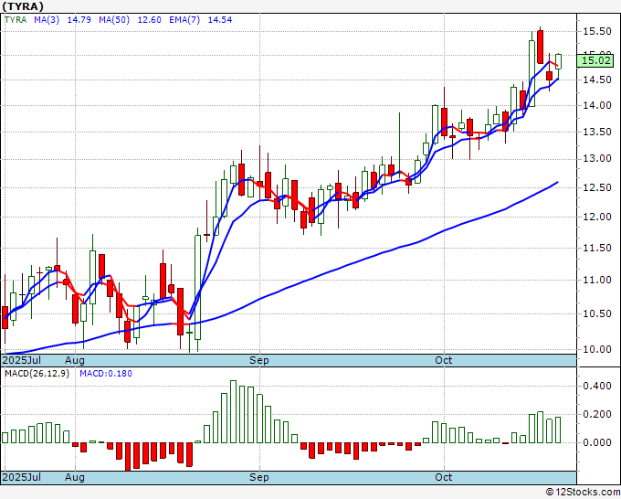Click Aug on the price chart axis
The width and height of the screenshot is (621, 499).
[75, 360]
